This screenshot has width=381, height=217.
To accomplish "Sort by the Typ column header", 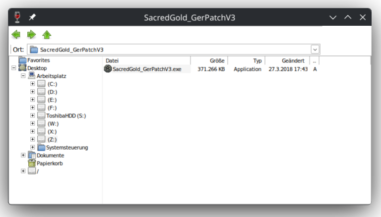I will [247, 60].
